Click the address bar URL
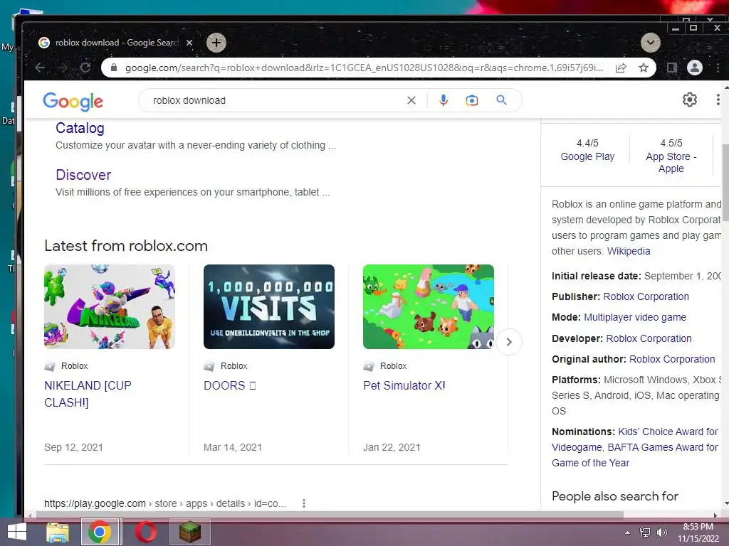The image size is (729, 546). pos(364,68)
